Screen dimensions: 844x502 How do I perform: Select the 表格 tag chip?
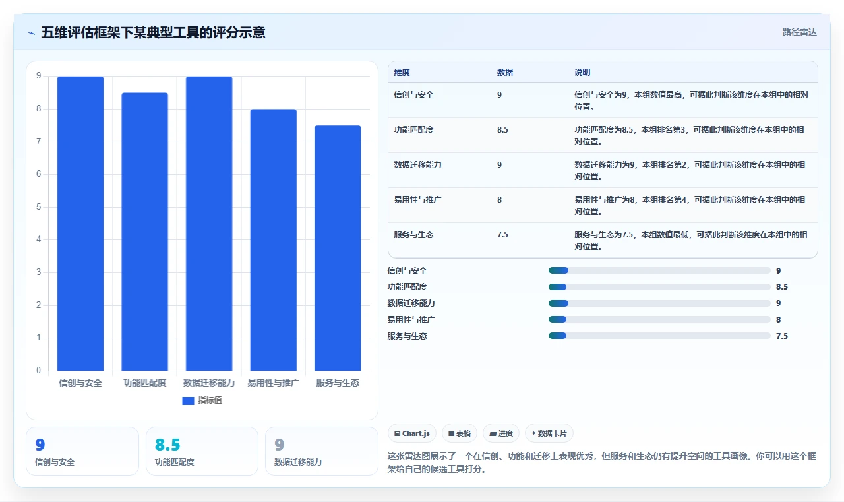[460, 433]
